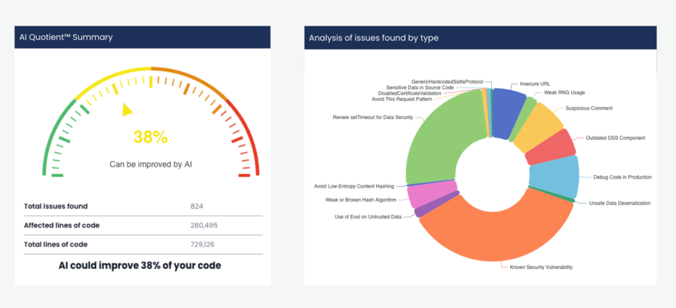The width and height of the screenshot is (676, 308).
Task: Select the Avoid Low-Entropy Content Hashing label
Action: pos(354,186)
